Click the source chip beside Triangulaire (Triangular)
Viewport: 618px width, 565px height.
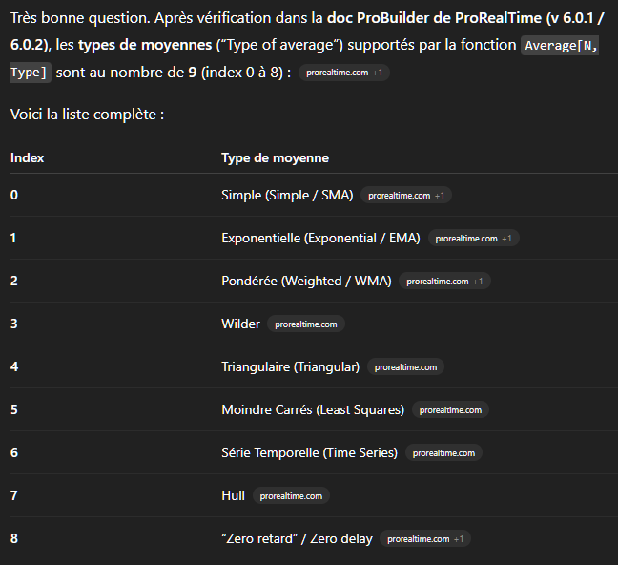[x=405, y=367]
